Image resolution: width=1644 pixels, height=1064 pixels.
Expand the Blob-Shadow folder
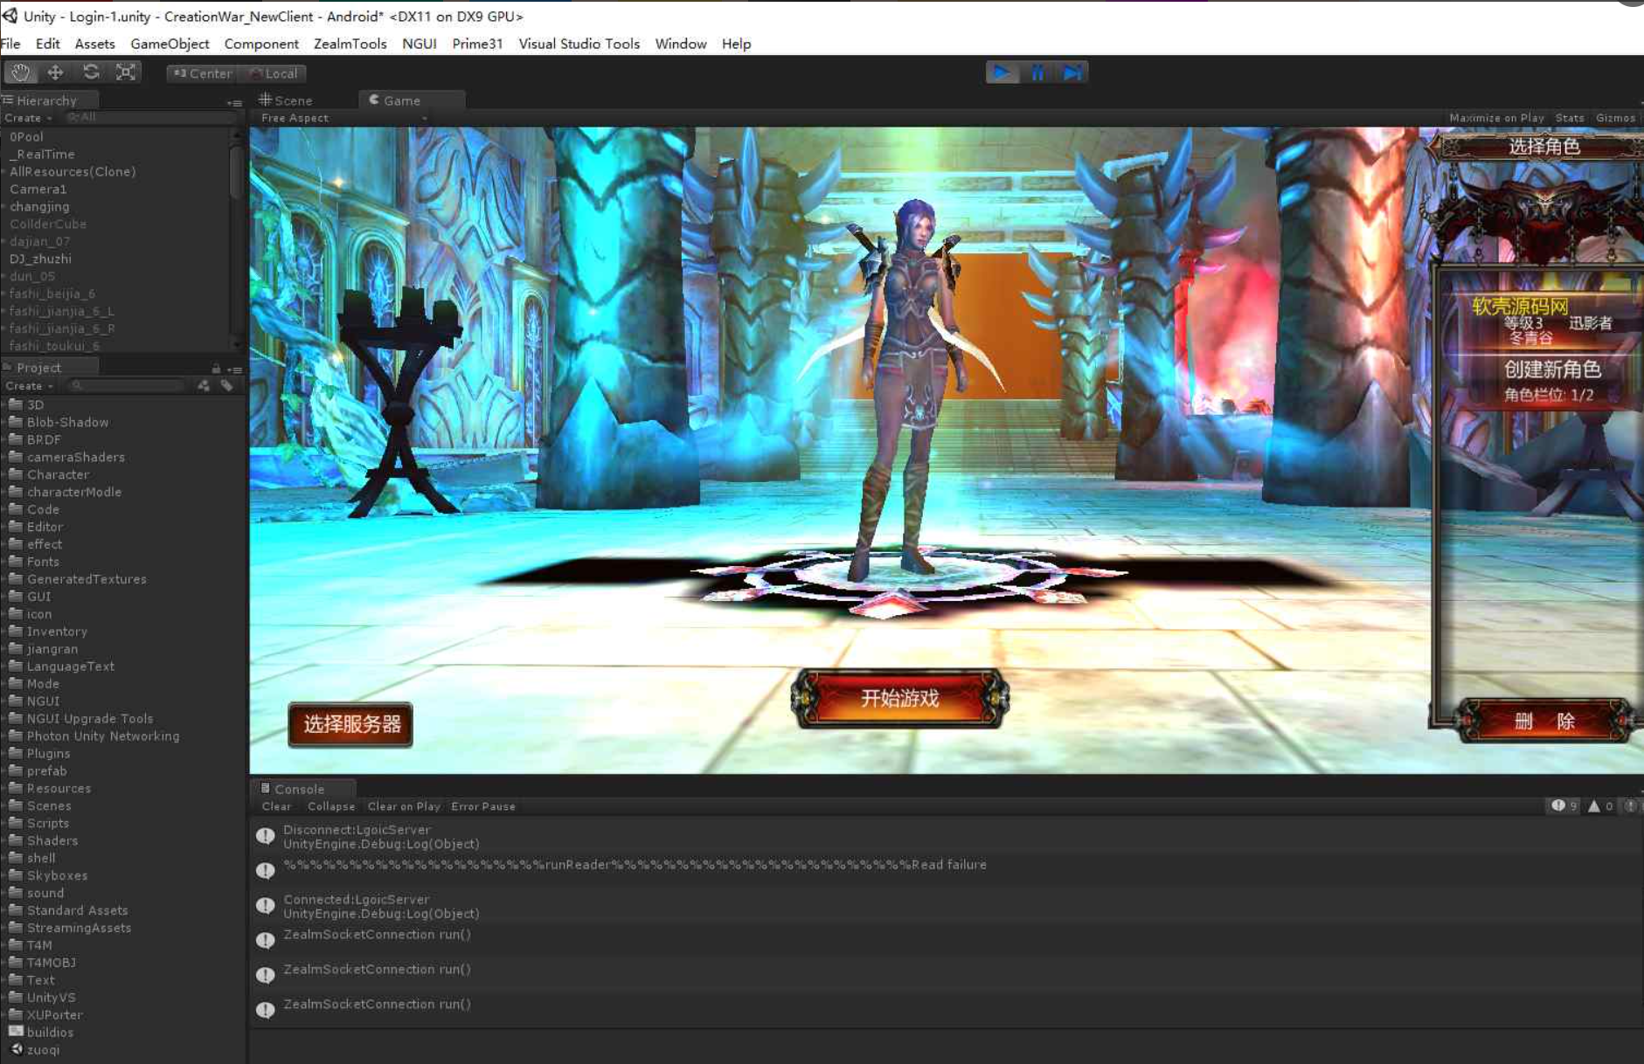tap(4, 423)
